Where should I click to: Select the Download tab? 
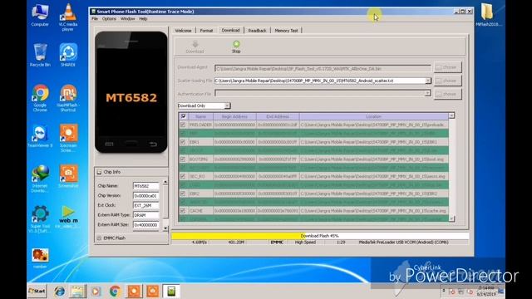pyautogui.click(x=231, y=30)
